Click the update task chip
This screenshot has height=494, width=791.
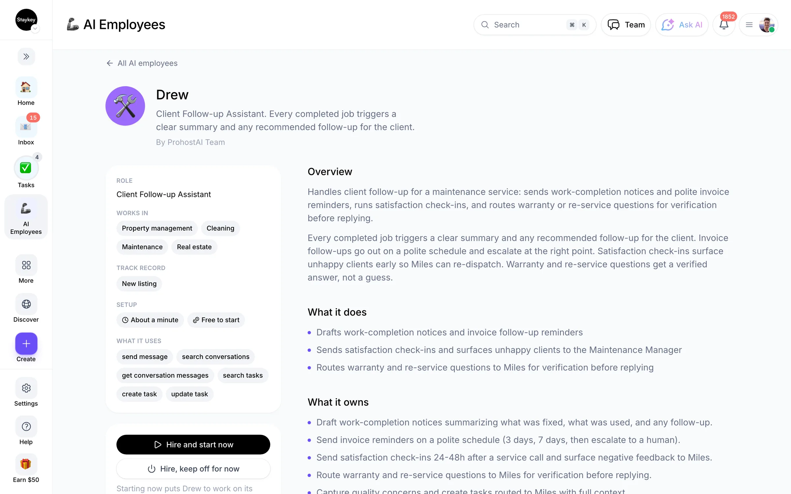point(190,394)
